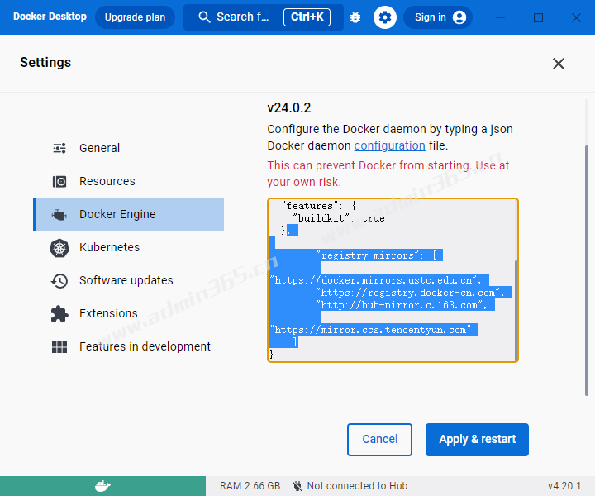595x496 pixels.
Task: Click the General sliders icon
Action: point(59,148)
